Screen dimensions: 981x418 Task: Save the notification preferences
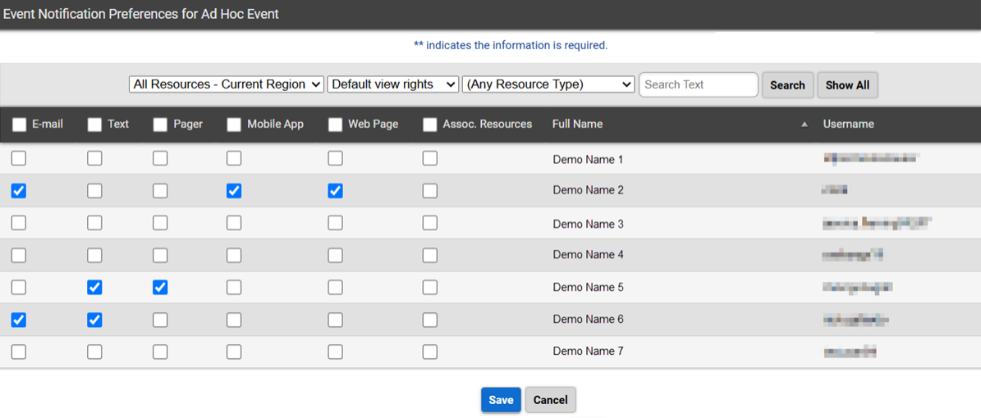(501, 400)
